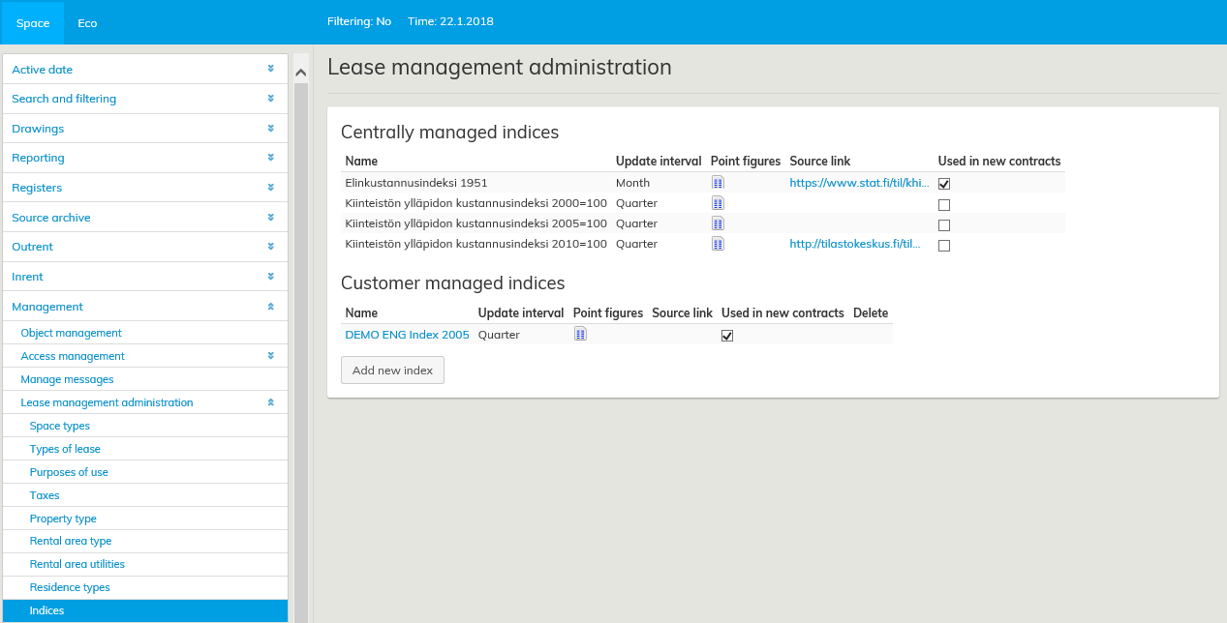This screenshot has width=1227, height=623.
Task: Switch to the Eco tab
Action: coord(87,22)
